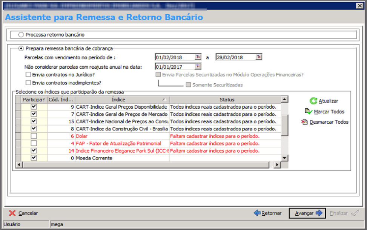Image resolution: width=367 pixels, height=230 pixels.
Task: Click the green Atualizar refresh icon
Action: point(313,101)
